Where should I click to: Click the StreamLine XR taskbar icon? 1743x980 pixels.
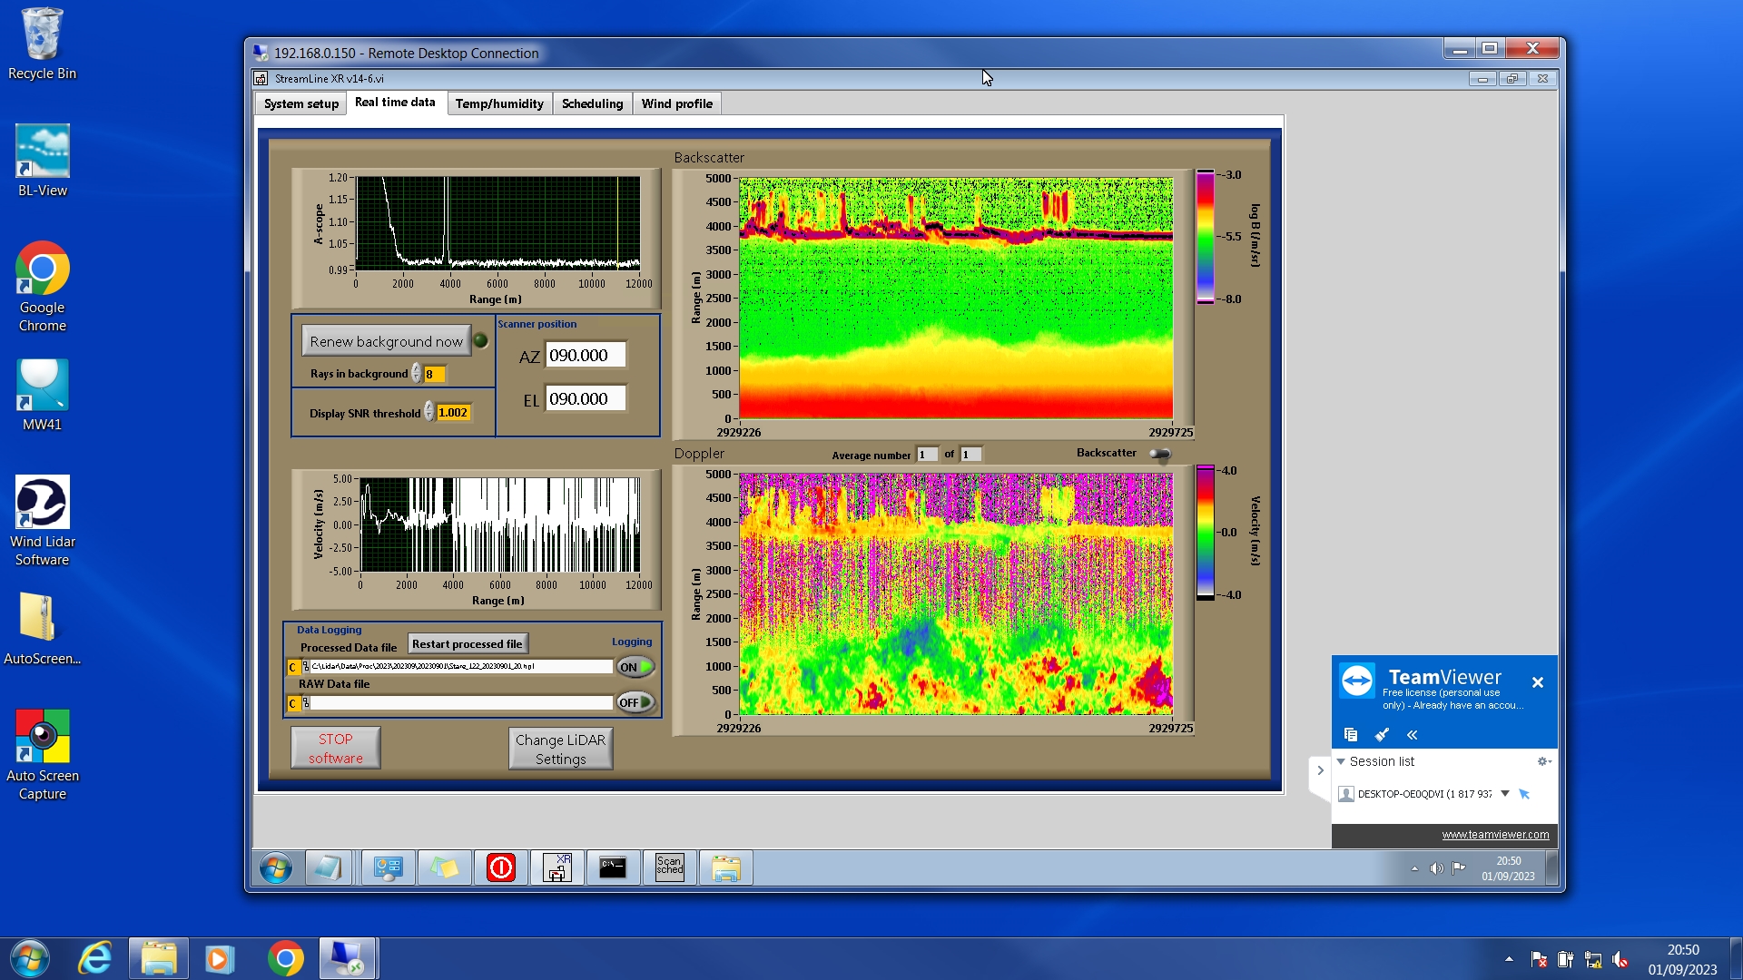click(x=556, y=867)
